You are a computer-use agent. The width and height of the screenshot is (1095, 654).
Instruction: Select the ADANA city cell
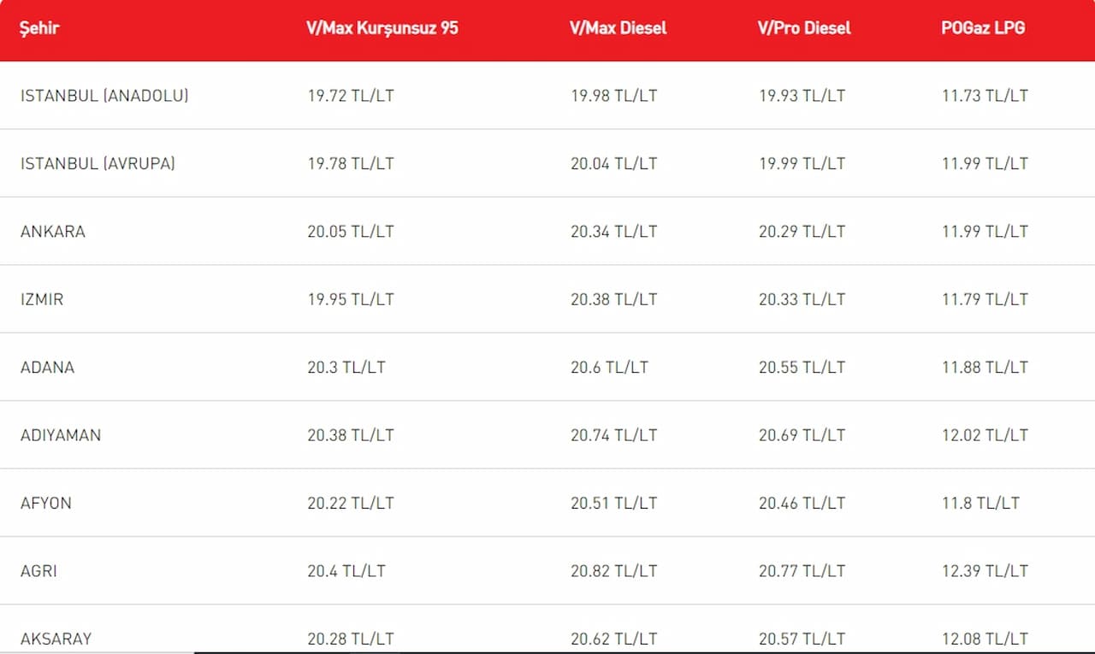tap(48, 368)
